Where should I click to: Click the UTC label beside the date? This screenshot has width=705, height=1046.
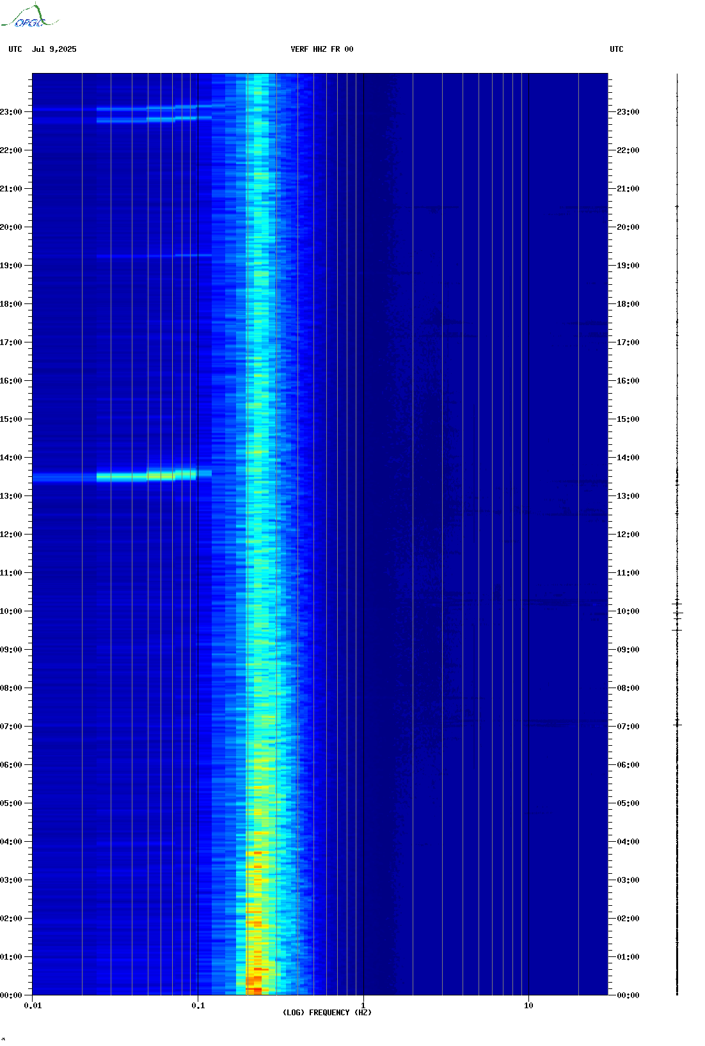pyautogui.click(x=15, y=49)
